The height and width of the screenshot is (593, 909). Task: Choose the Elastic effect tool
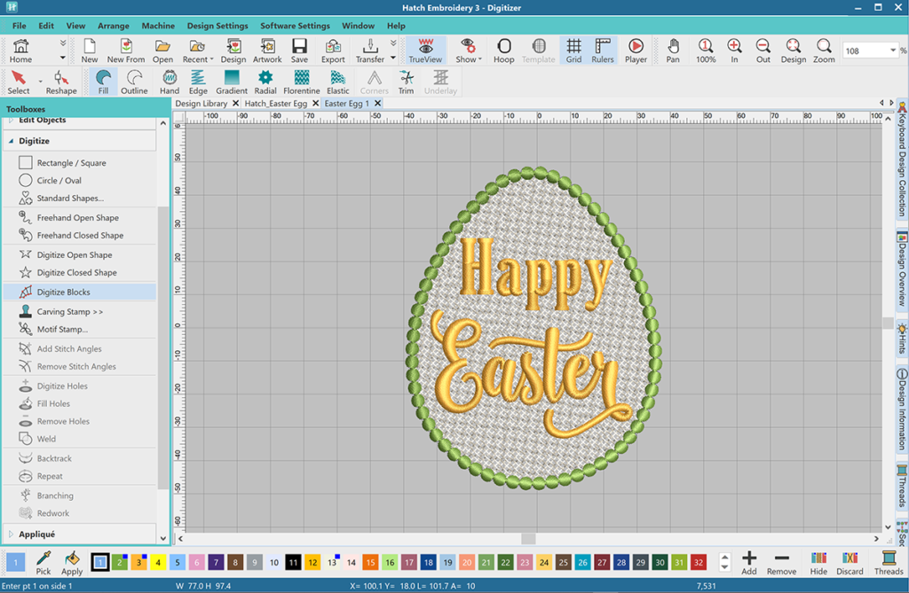click(337, 82)
